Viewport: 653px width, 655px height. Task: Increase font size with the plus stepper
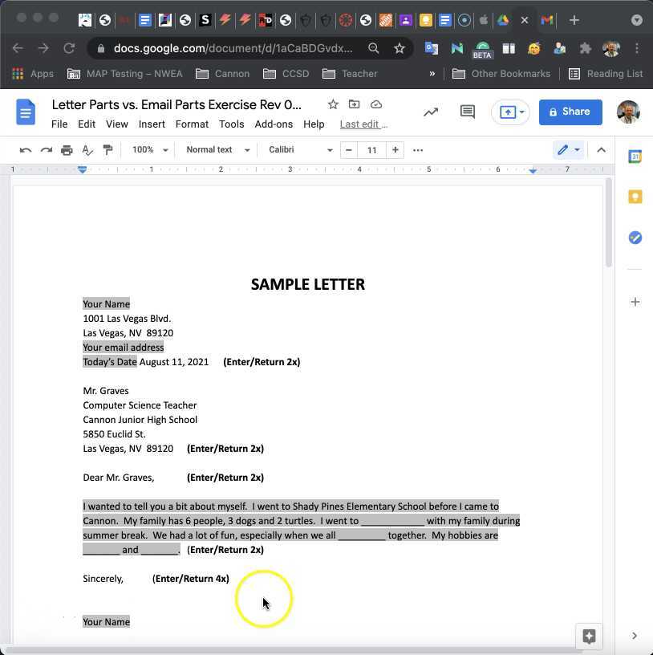[x=395, y=149]
